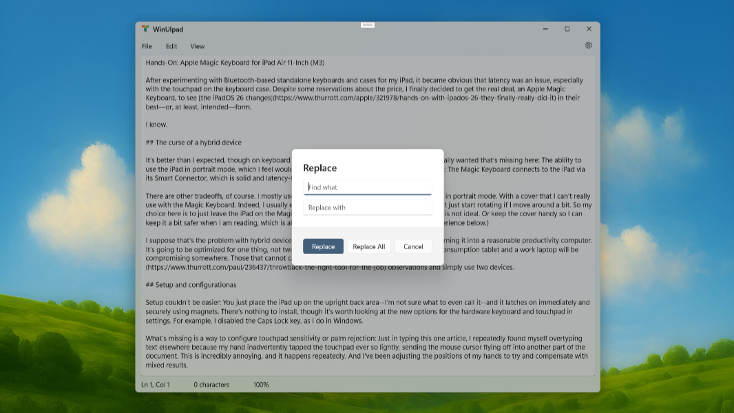Click into the "Replace with" field
734x413 pixels.
click(368, 207)
